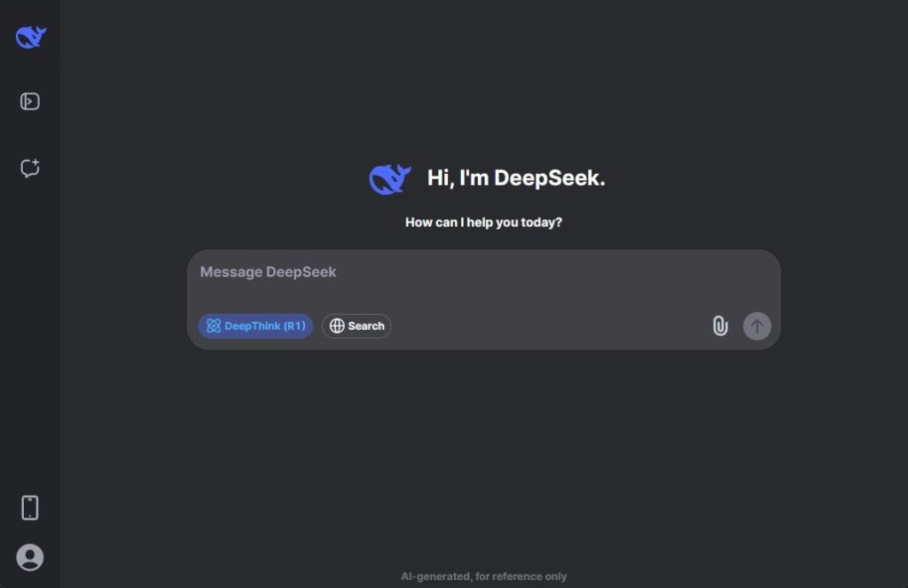Click the 'How can I help you today?' text
Screen dimensions: 908x588
[483, 223]
